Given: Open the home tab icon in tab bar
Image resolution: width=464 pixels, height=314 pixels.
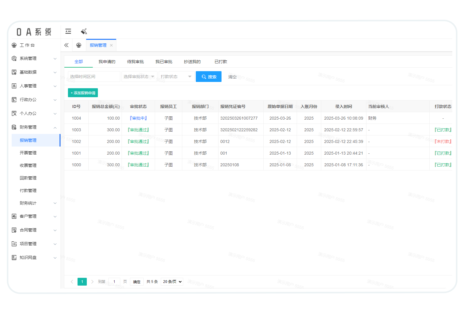Looking at the screenshot, I should (x=79, y=45).
